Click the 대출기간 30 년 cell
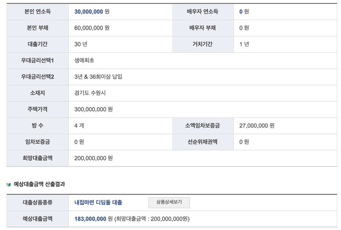The height and width of the screenshot is (230, 341). point(82,43)
